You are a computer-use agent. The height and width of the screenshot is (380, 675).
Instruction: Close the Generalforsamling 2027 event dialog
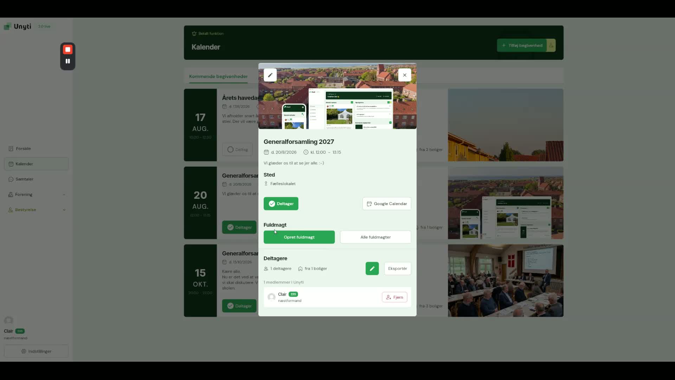pos(405,75)
